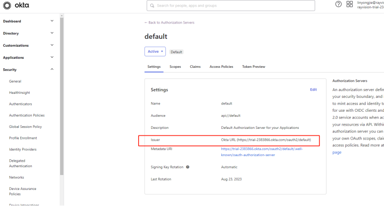Switch to the Claims tab

195,67
